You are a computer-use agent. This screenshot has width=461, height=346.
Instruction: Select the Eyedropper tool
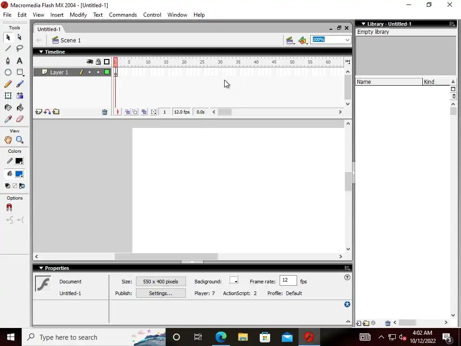tap(8, 119)
